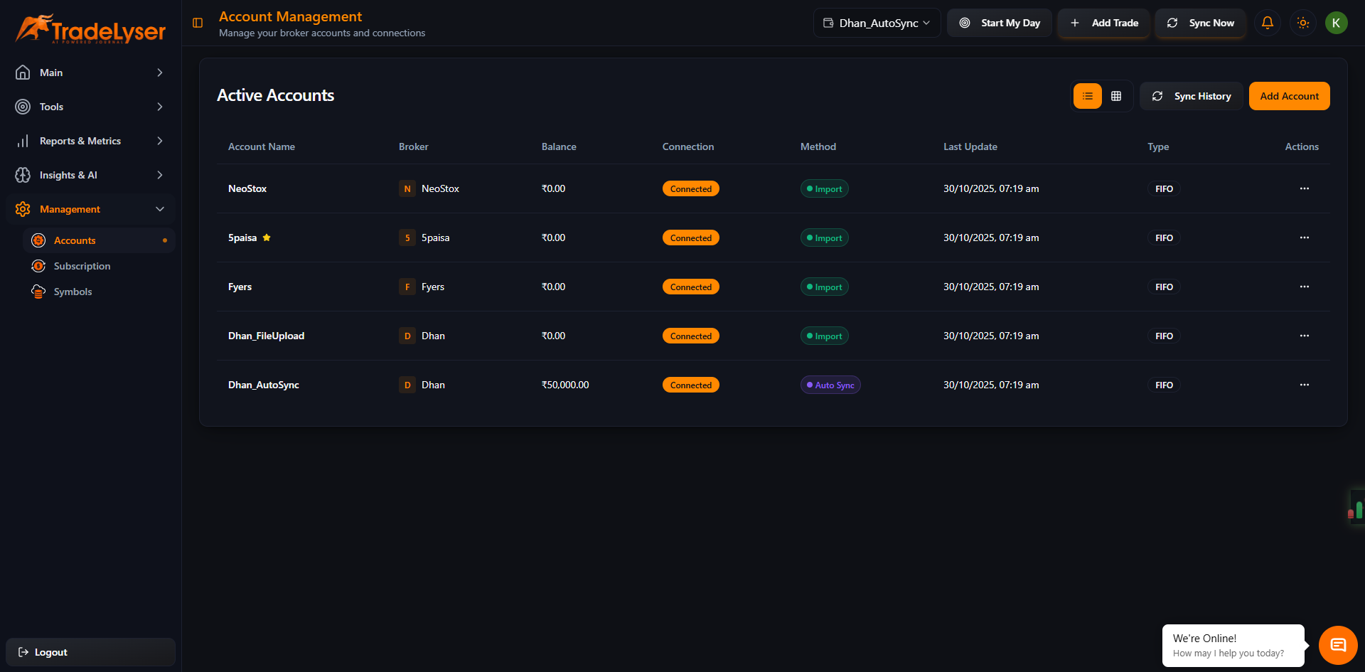
Task: Open the notifications bell
Action: pyautogui.click(x=1267, y=23)
